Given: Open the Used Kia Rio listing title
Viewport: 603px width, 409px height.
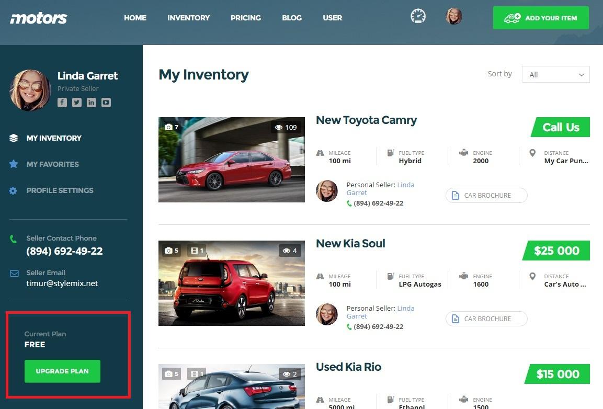Looking at the screenshot, I should tap(348, 367).
